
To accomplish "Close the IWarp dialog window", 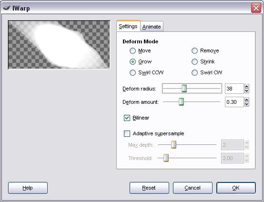I will (x=256, y=8).
